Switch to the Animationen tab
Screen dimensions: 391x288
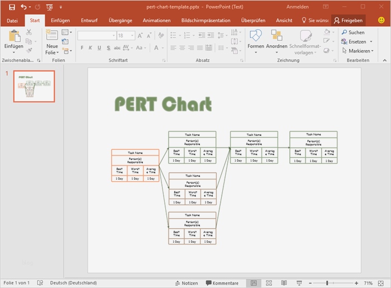coord(156,20)
